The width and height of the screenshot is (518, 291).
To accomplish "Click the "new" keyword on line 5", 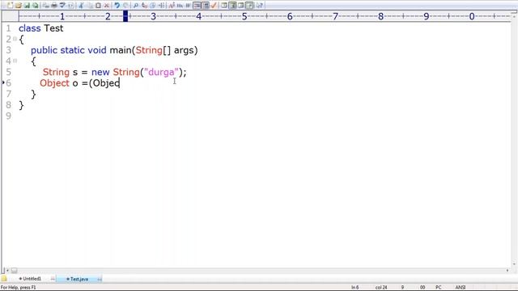I will pos(100,72).
